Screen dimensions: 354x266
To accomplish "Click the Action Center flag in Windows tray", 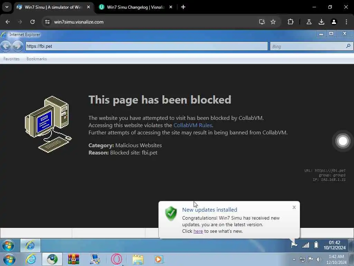I will pyautogui.click(x=311, y=259).
